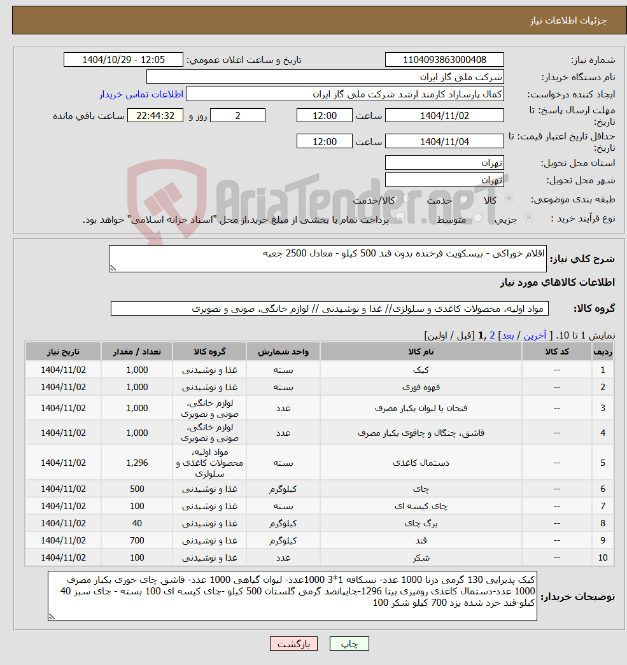Open page 2 of the items list
627x665 pixels.
[492, 335]
